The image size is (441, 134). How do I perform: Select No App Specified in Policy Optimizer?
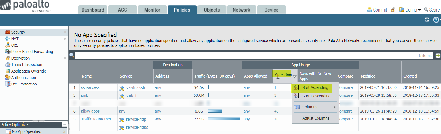[x=26, y=131]
